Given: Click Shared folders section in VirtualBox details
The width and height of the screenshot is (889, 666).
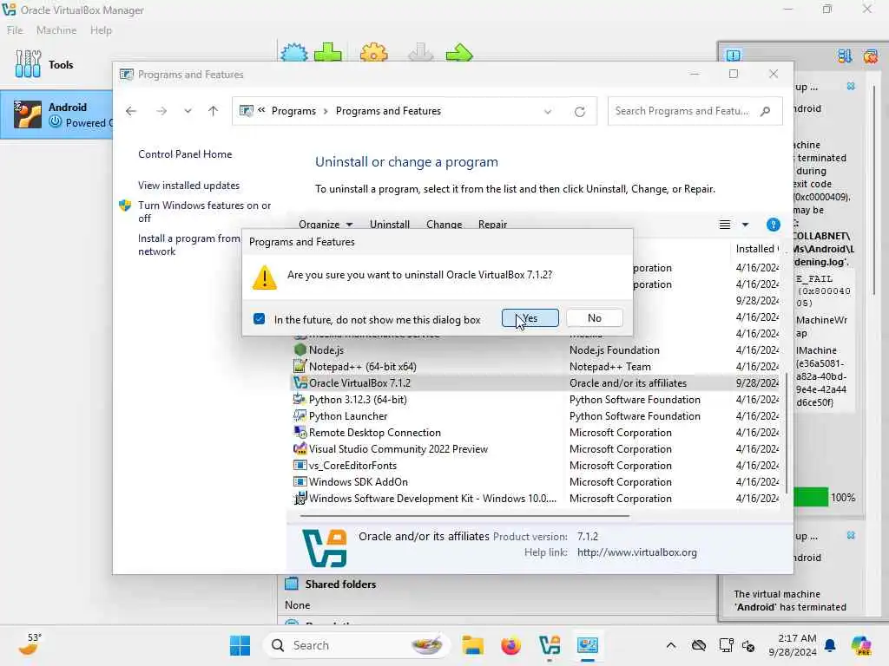Looking at the screenshot, I should [x=340, y=584].
